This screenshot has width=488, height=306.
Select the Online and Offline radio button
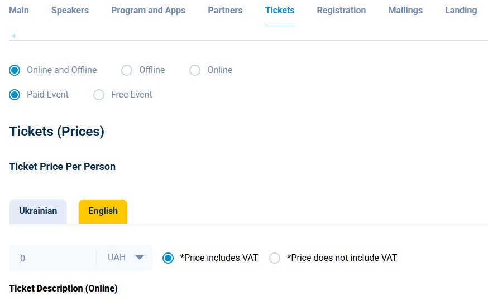(15, 70)
